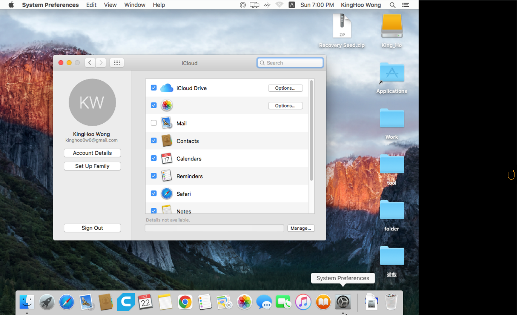Click the Bluetooth status menu bar icon
517x315 pixels.
[267, 5]
